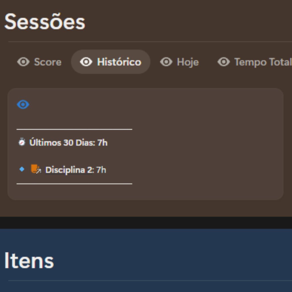The image size is (292, 292).
Task: Click the Últimos 30 Dias label
Action: [62, 143]
